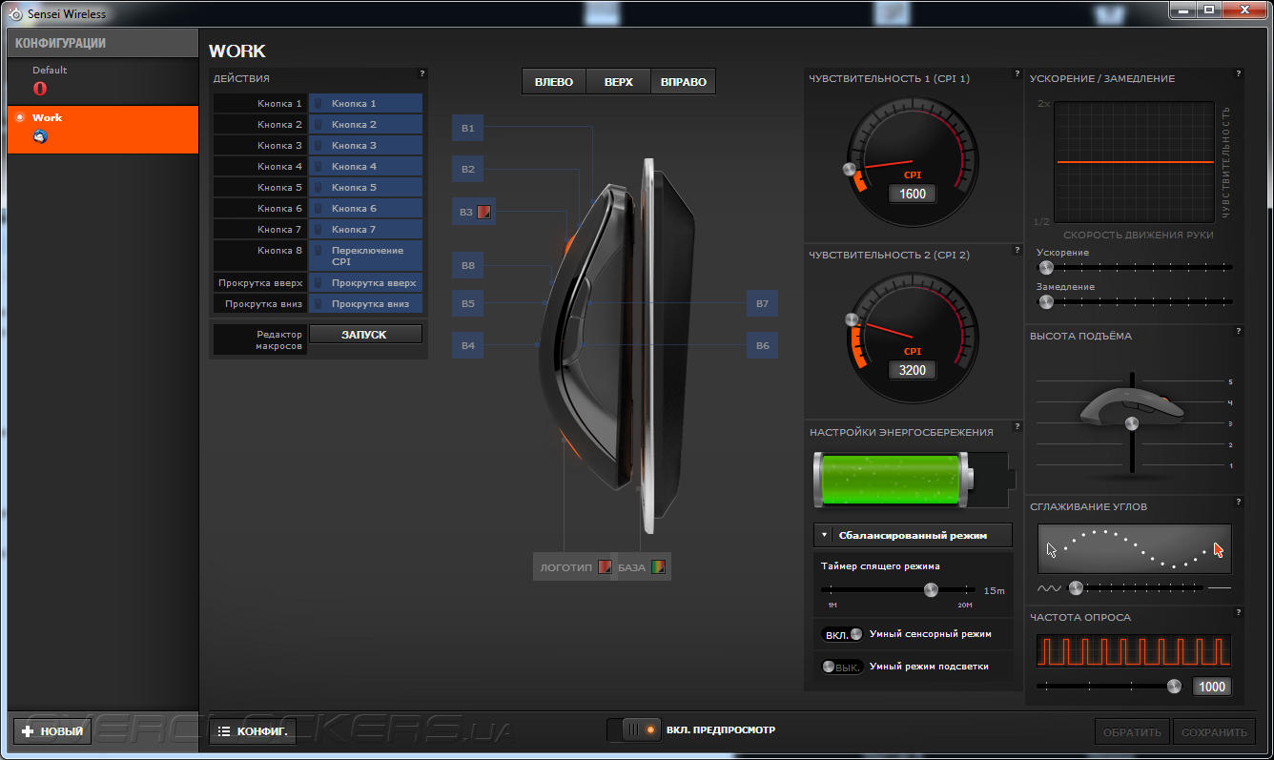Open the БАЗА color swatch

(657, 567)
